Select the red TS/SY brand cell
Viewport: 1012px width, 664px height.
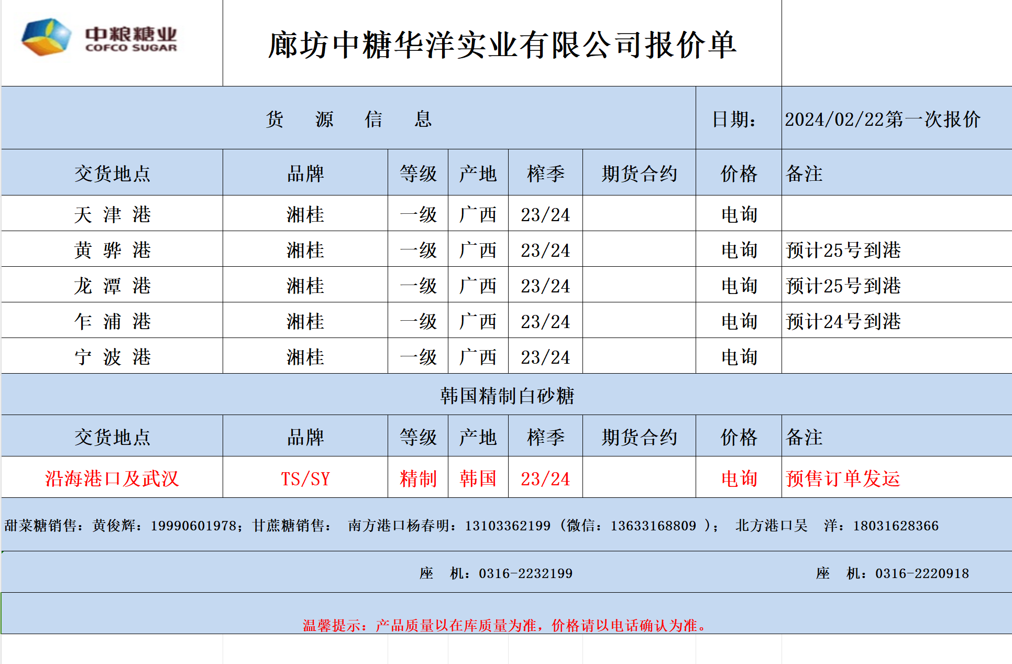click(x=305, y=478)
